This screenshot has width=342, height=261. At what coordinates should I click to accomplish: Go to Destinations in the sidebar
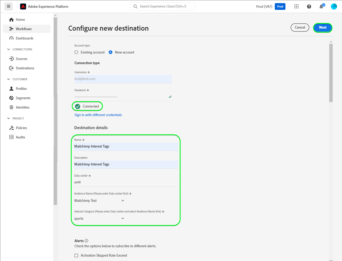click(x=25, y=68)
